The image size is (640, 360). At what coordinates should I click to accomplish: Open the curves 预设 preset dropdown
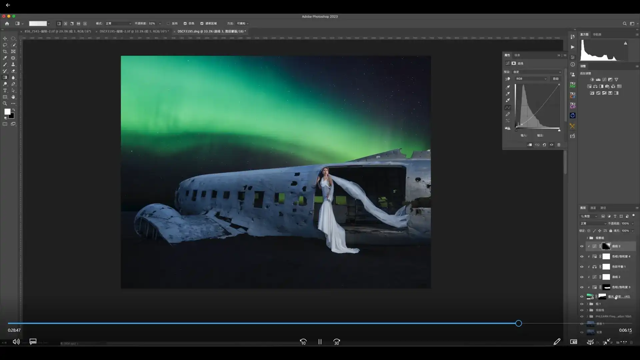pos(537,72)
